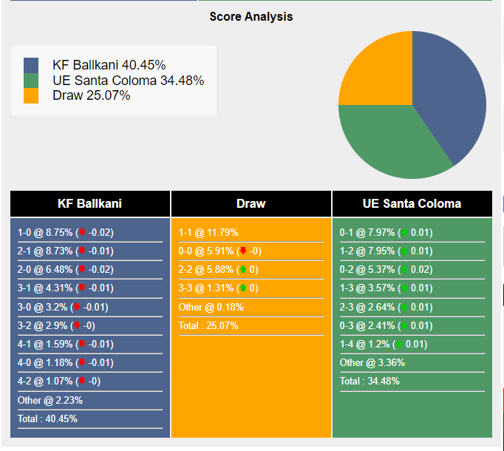
Task: Click the green UE Santa Coloma legend swatch
Action: (x=31, y=81)
